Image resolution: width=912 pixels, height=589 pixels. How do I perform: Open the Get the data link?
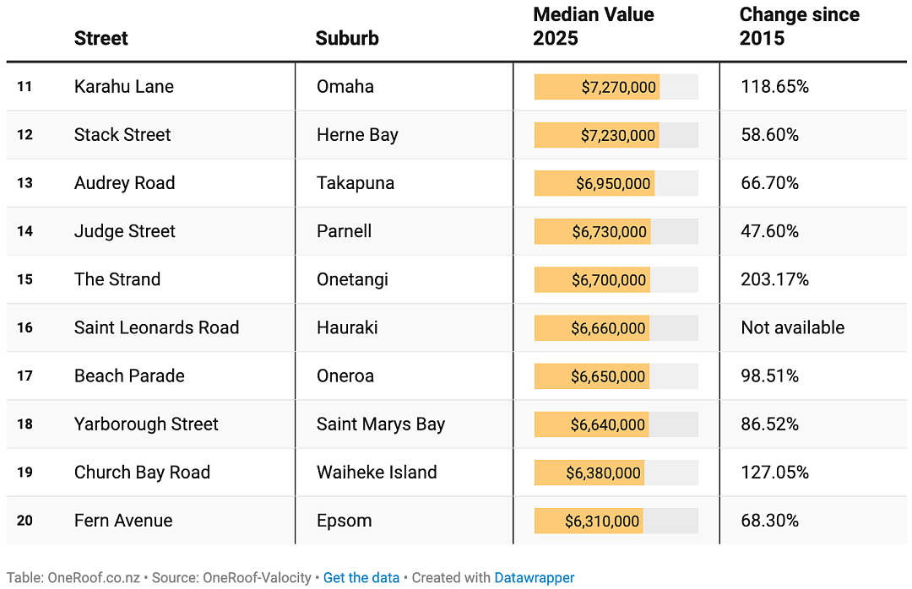click(x=361, y=577)
